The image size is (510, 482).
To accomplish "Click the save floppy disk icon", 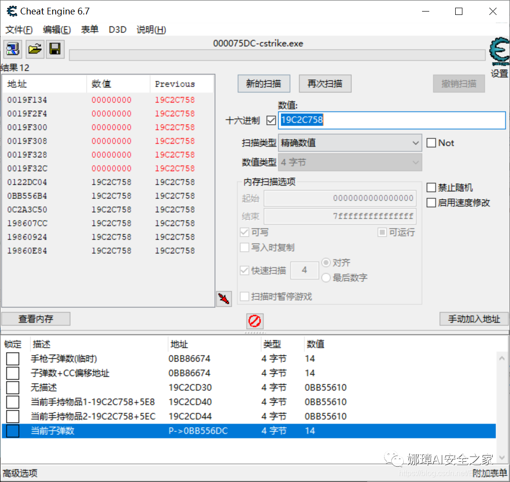I will coord(55,49).
